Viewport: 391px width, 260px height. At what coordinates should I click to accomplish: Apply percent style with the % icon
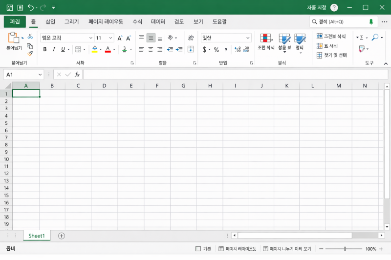pos(216,49)
